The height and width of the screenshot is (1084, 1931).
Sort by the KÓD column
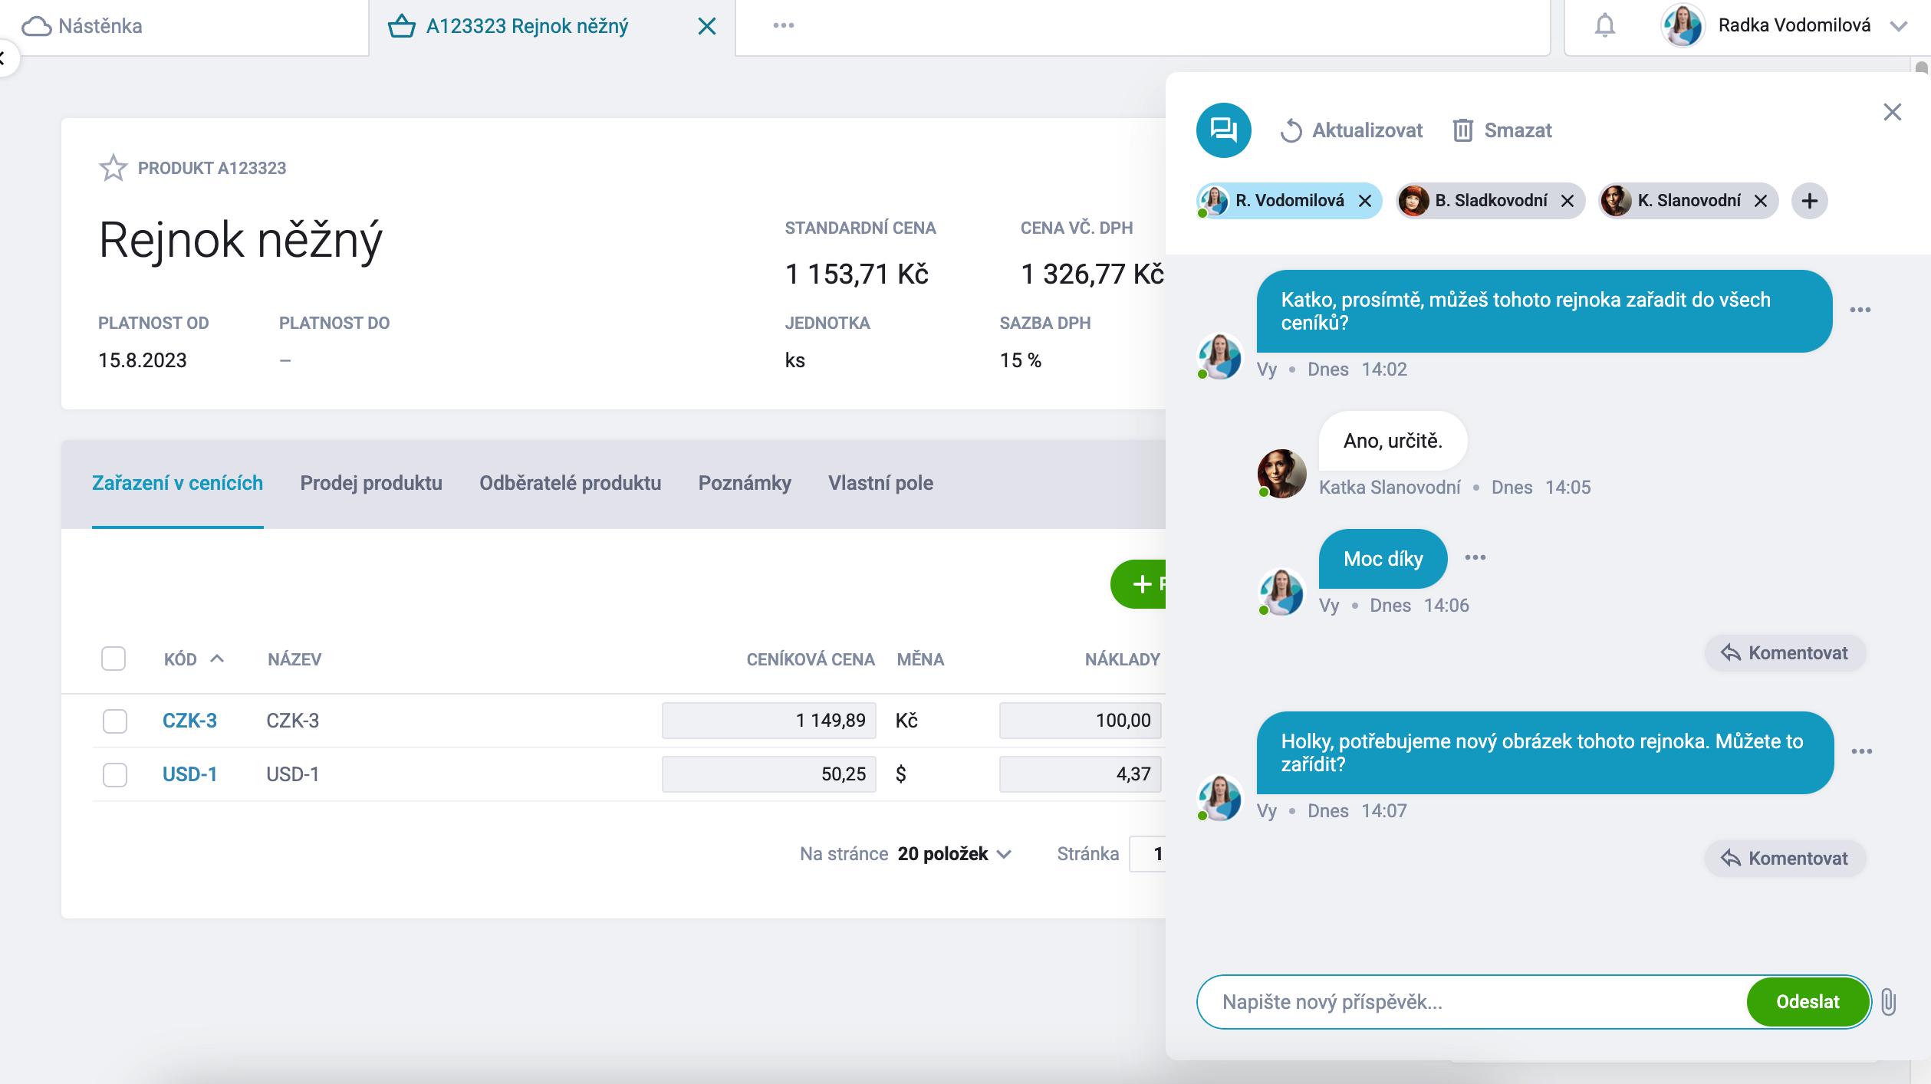pos(193,659)
